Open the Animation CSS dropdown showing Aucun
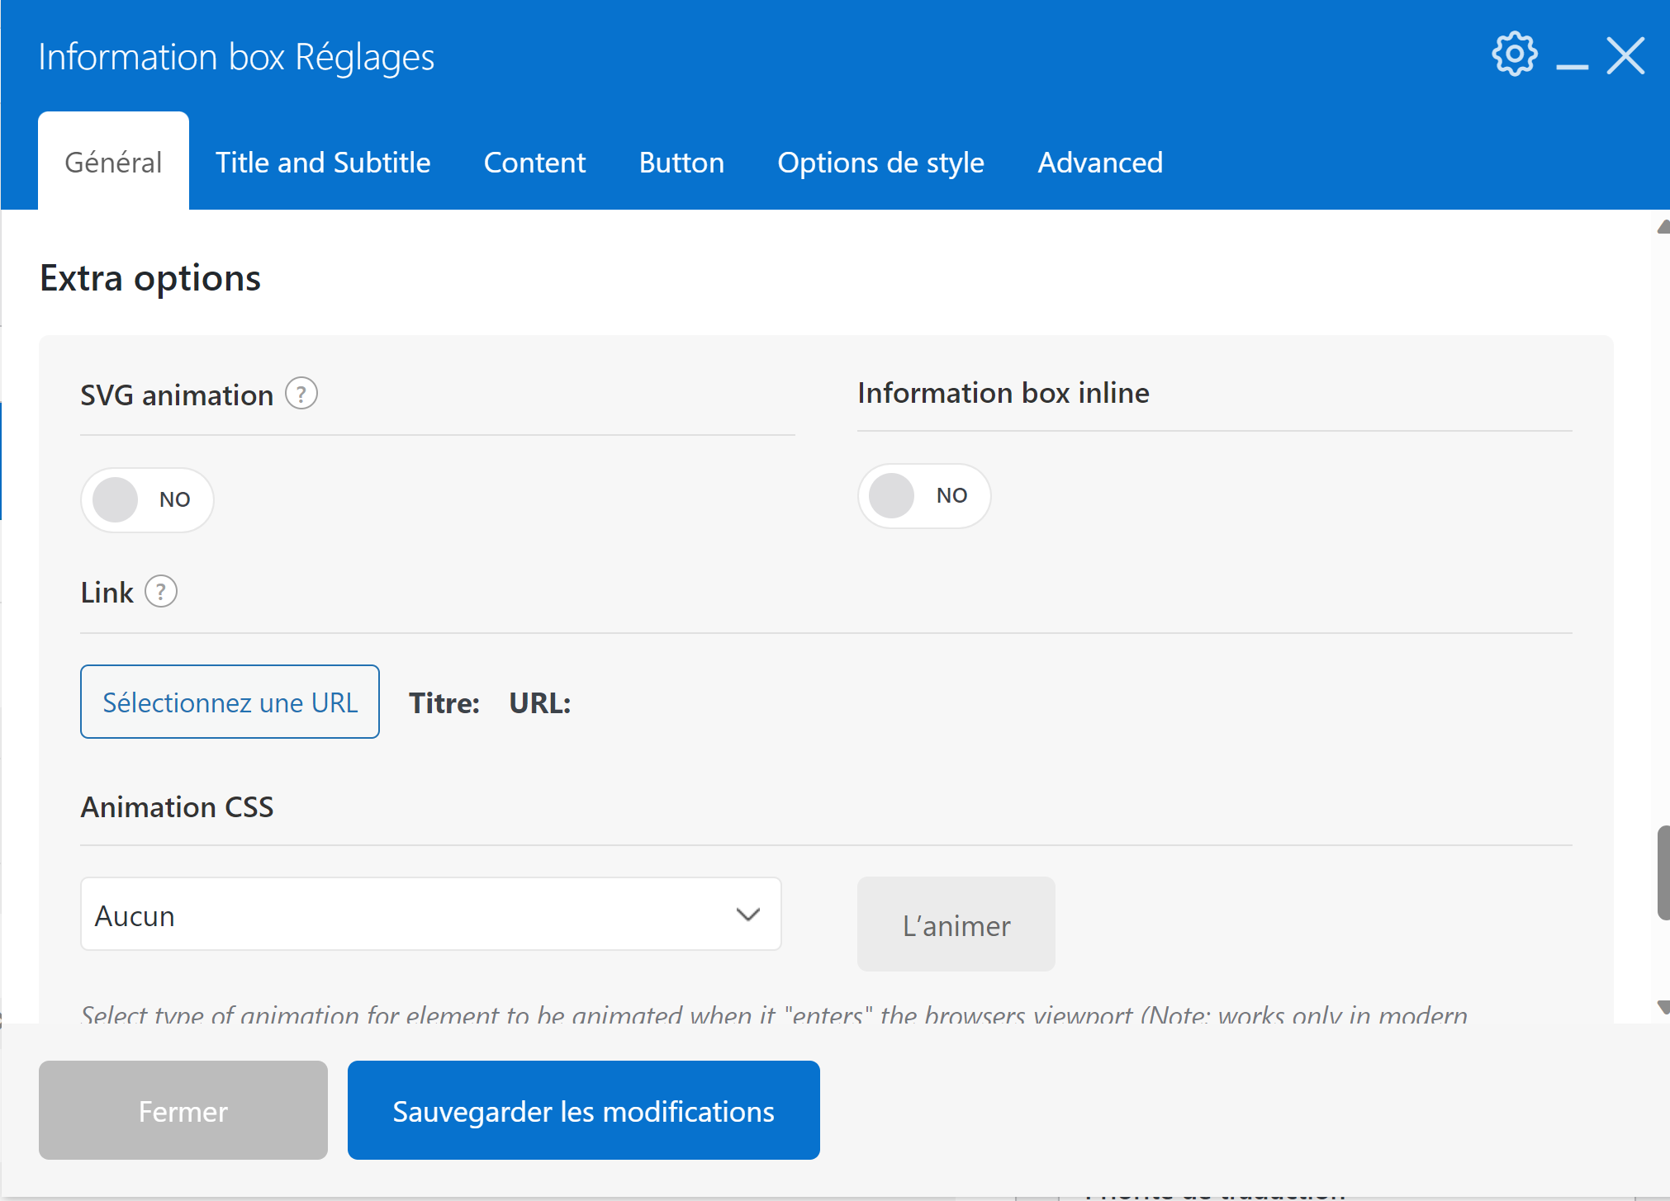 pos(430,914)
